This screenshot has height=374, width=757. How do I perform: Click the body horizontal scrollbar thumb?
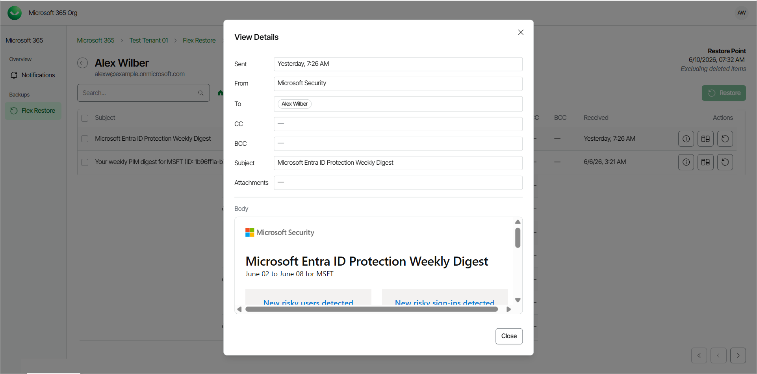[x=371, y=309]
